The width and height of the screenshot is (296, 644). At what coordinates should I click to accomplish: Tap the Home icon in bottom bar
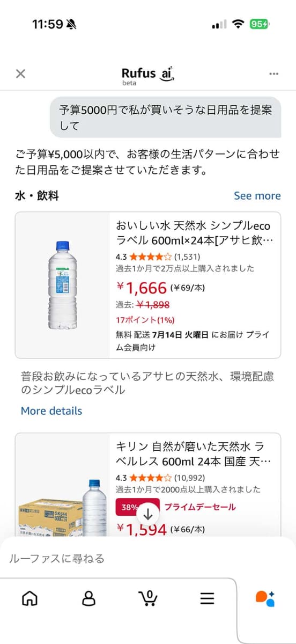pyautogui.click(x=30, y=598)
